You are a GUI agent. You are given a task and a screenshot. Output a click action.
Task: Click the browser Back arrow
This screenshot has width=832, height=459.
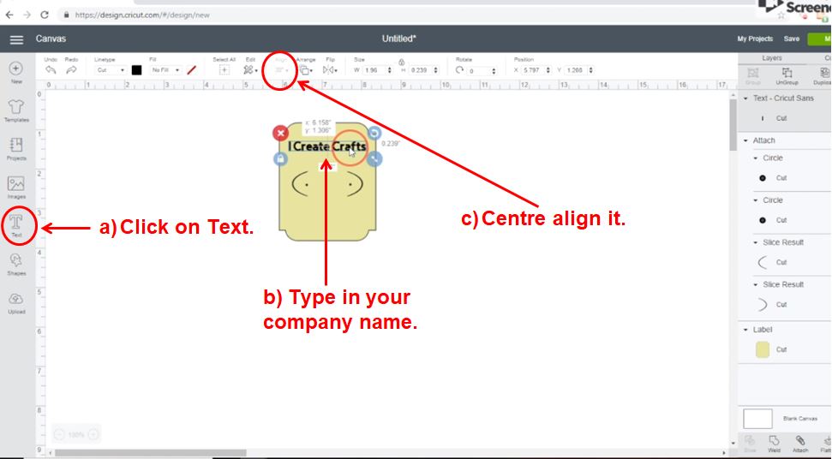click(x=9, y=15)
